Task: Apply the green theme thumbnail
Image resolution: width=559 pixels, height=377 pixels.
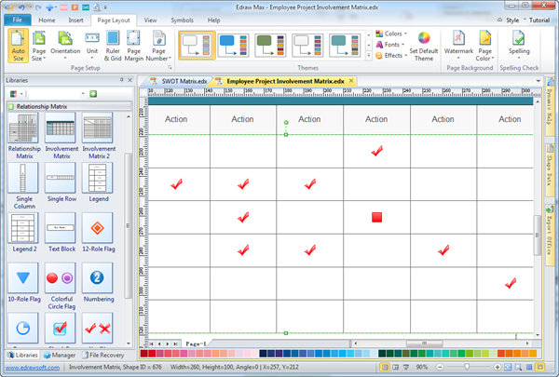Action: click(270, 46)
